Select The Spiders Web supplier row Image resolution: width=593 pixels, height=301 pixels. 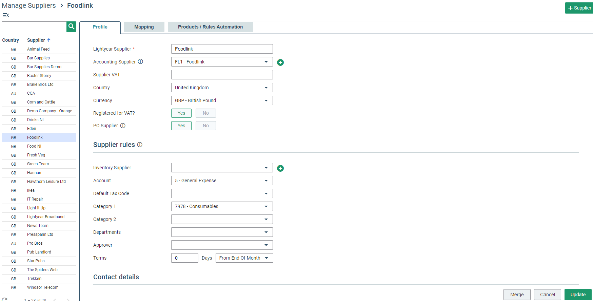(39, 270)
